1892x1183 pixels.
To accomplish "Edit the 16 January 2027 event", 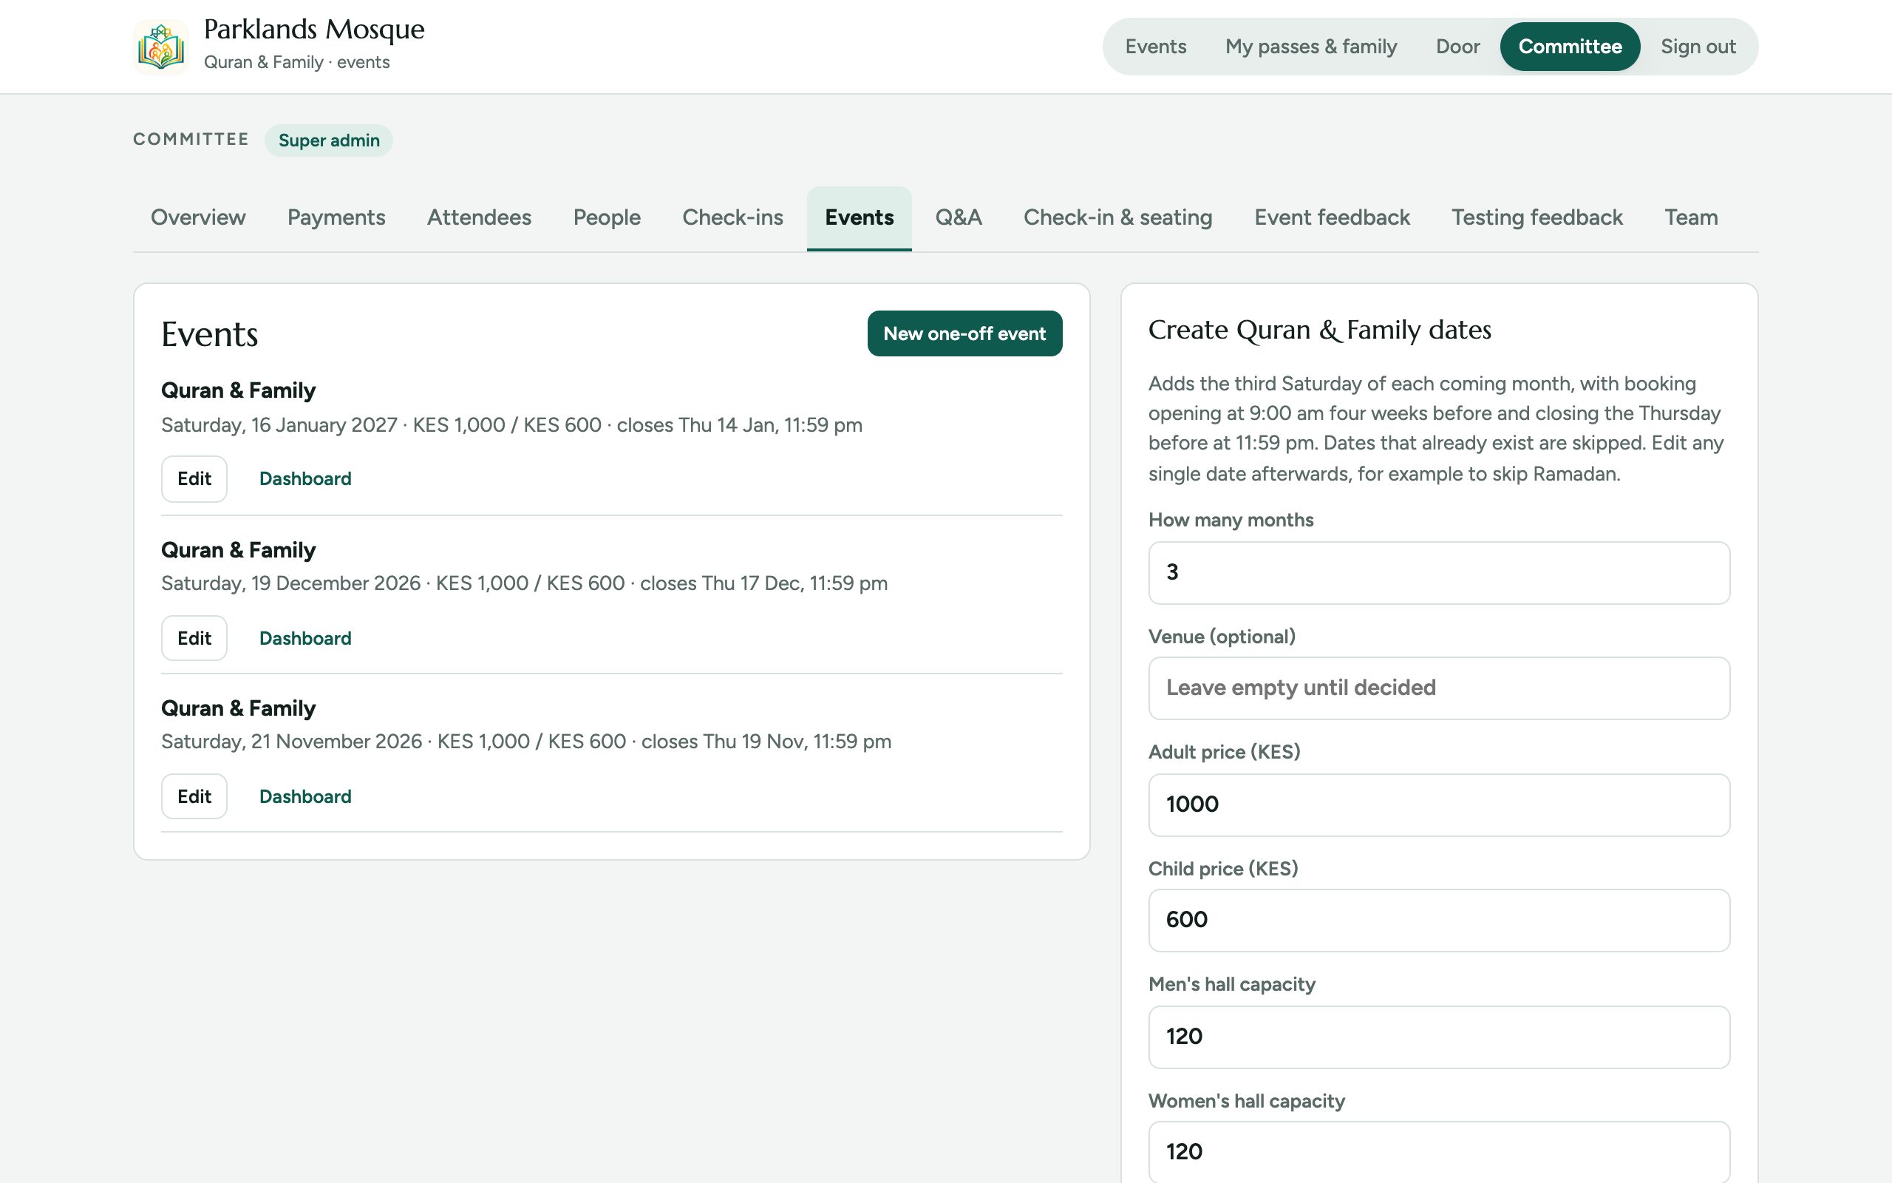I will (x=194, y=479).
